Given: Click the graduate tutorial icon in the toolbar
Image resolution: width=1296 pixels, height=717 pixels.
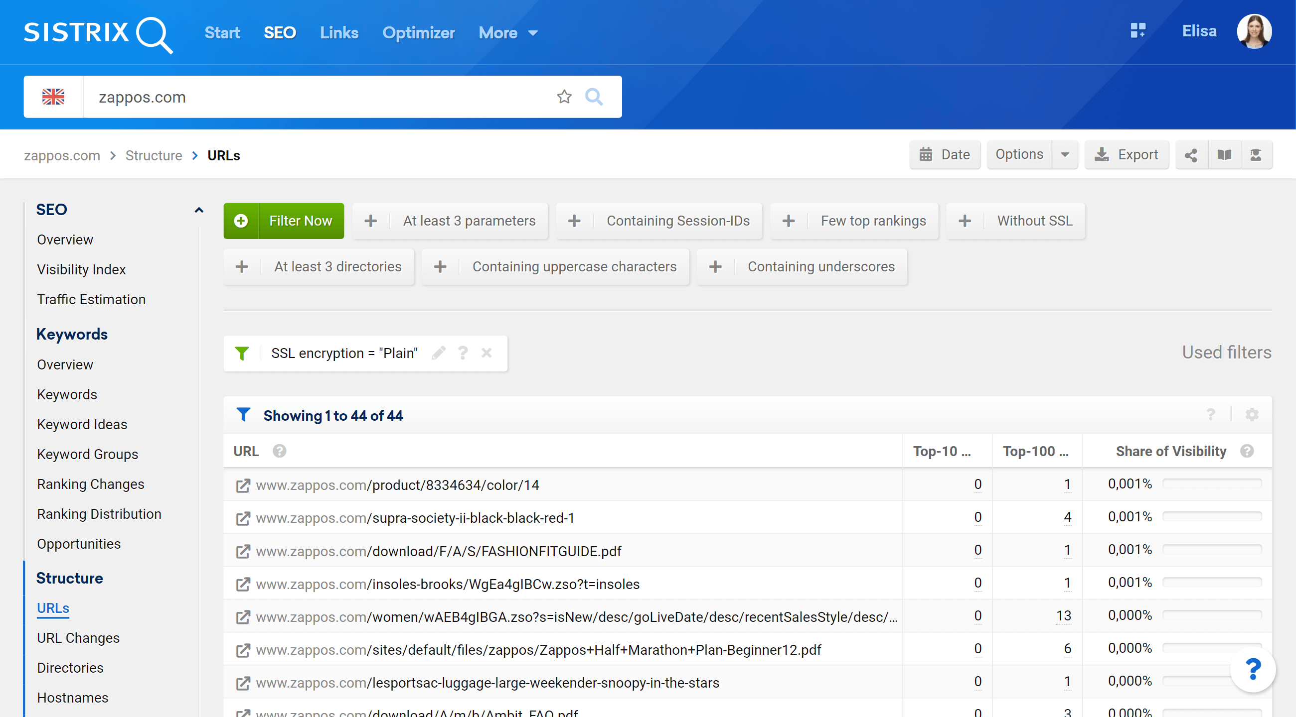Looking at the screenshot, I should point(1256,155).
